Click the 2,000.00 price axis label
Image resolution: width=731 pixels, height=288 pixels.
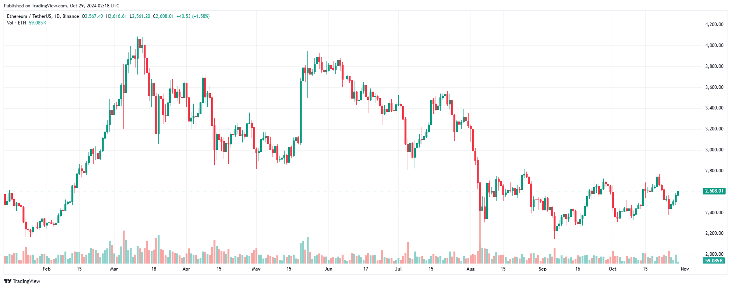(x=714, y=254)
